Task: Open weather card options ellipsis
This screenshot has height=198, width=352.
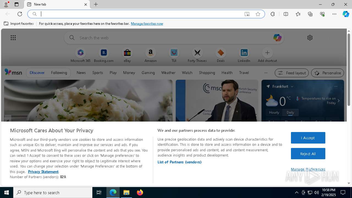Action: 336,86
